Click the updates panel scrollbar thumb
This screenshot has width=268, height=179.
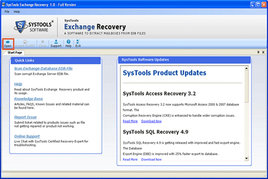coord(246,87)
